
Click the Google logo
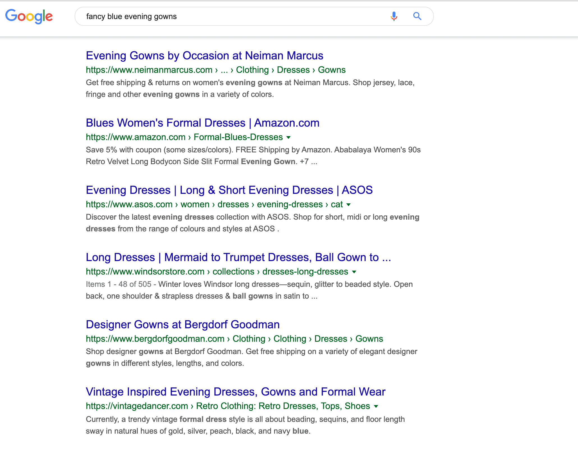(x=29, y=16)
